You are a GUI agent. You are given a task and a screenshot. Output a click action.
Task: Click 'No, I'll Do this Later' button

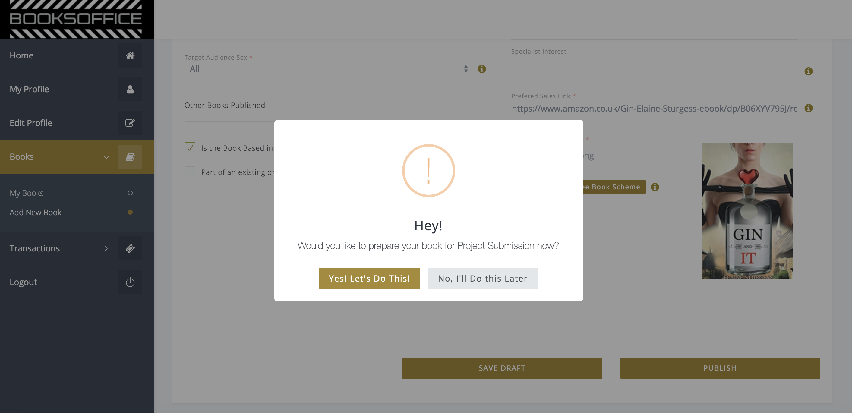click(482, 279)
